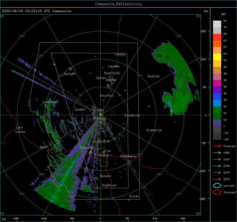
Task: Click the white 04DK arrow icon
Action: click(217, 153)
